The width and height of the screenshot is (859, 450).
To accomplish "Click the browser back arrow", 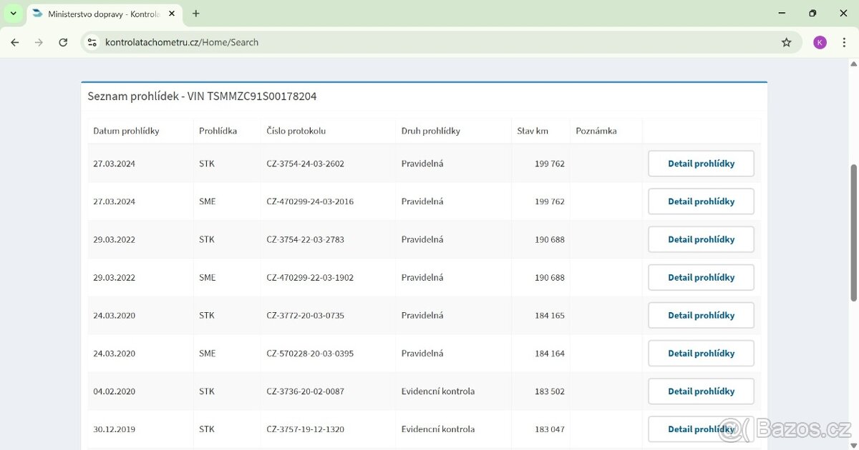I will [15, 42].
